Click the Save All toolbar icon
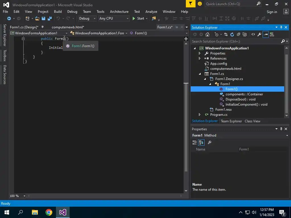 tap(50, 18)
